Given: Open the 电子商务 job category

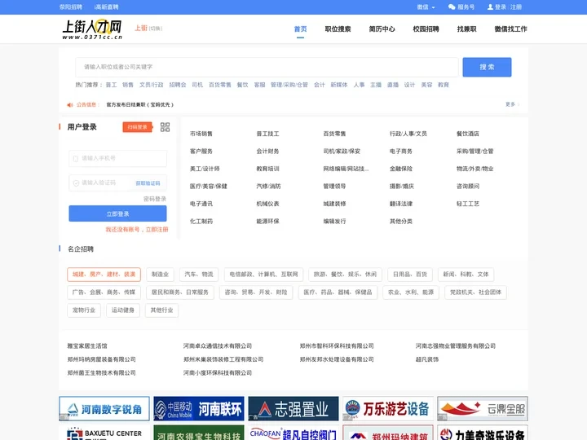Looking at the screenshot, I should (401, 152).
